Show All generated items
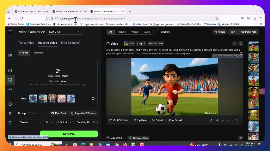Screen dimensions: 270x151 [111, 32]
